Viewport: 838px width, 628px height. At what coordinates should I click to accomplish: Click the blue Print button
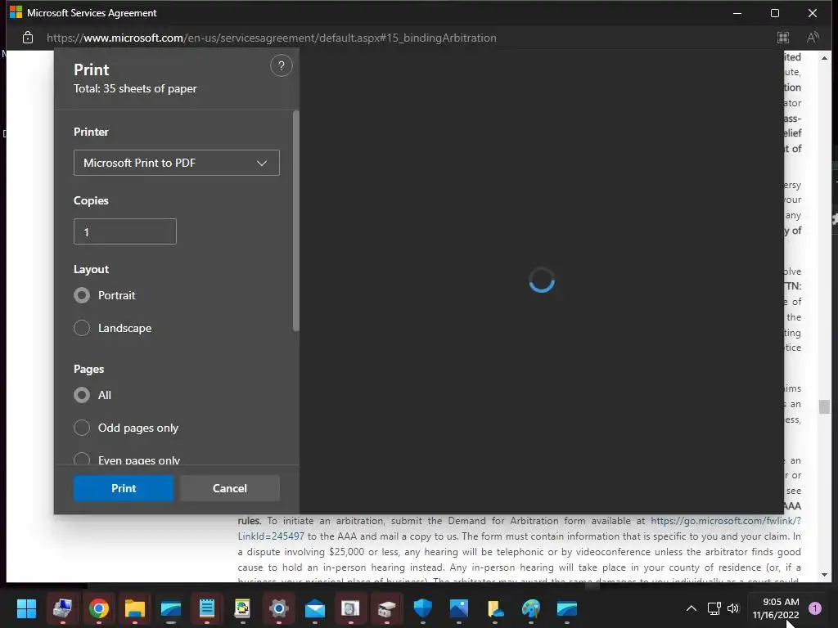click(x=124, y=488)
